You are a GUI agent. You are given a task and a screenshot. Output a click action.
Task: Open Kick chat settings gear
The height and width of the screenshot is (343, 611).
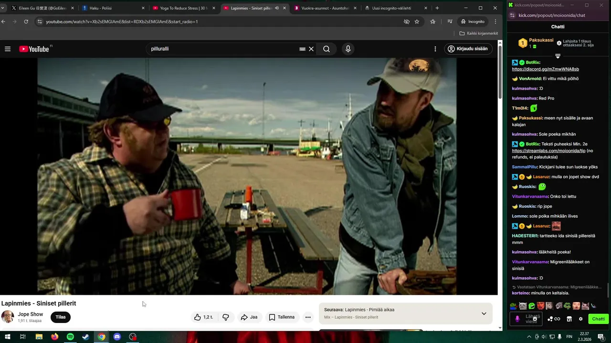(580, 319)
